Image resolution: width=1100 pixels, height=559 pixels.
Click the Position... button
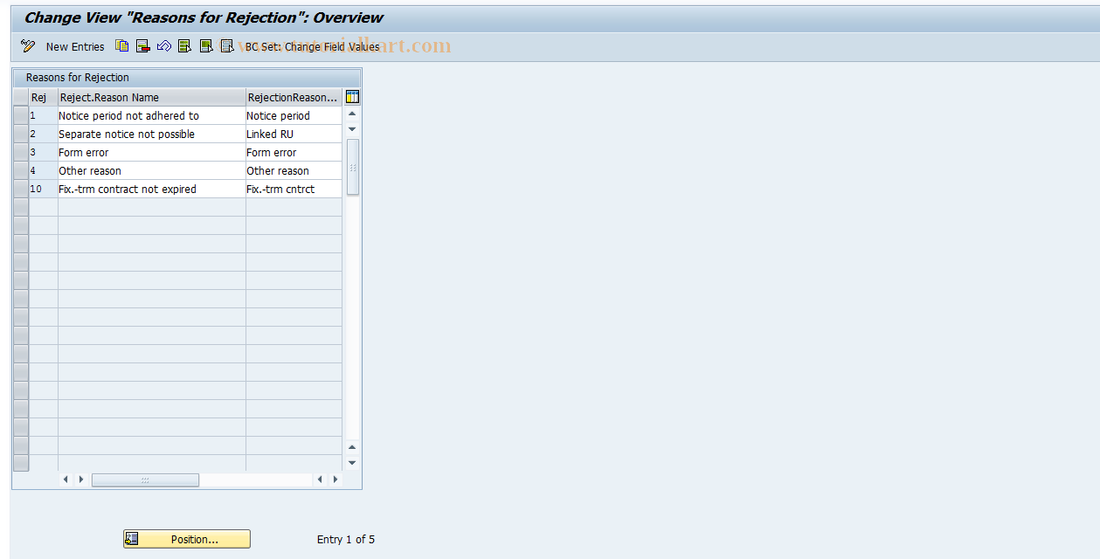pos(187,539)
